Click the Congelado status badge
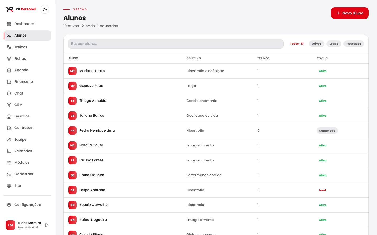Image resolution: width=377 pixels, height=235 pixels. pos(327,131)
